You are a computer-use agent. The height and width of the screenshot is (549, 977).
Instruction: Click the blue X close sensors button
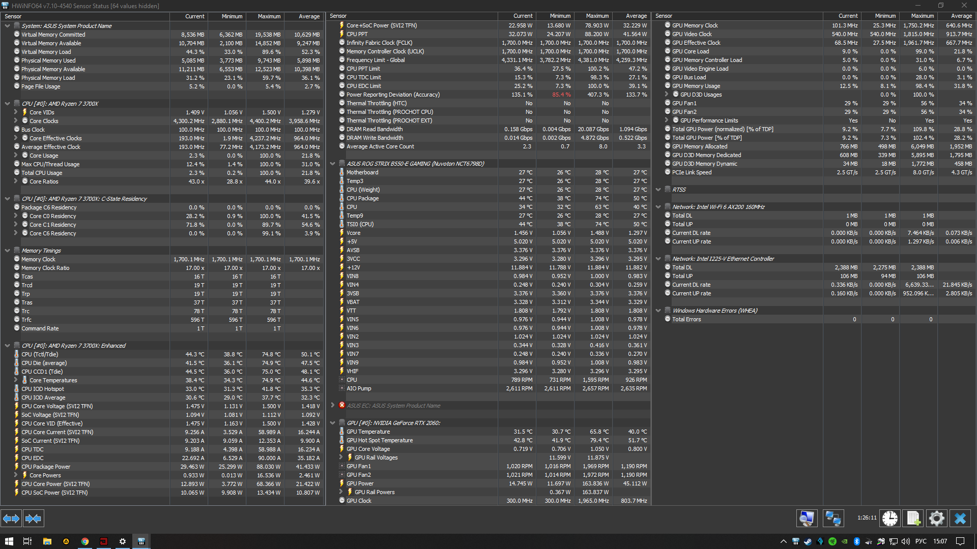(960, 518)
